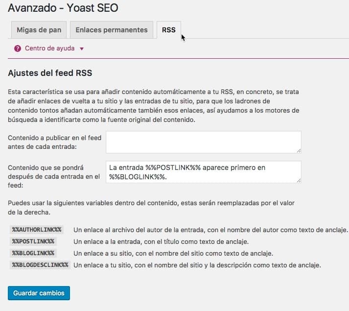Screen dimensions: 349x311
Task: Click the resize handle of the upper text area
Action: coord(299,151)
